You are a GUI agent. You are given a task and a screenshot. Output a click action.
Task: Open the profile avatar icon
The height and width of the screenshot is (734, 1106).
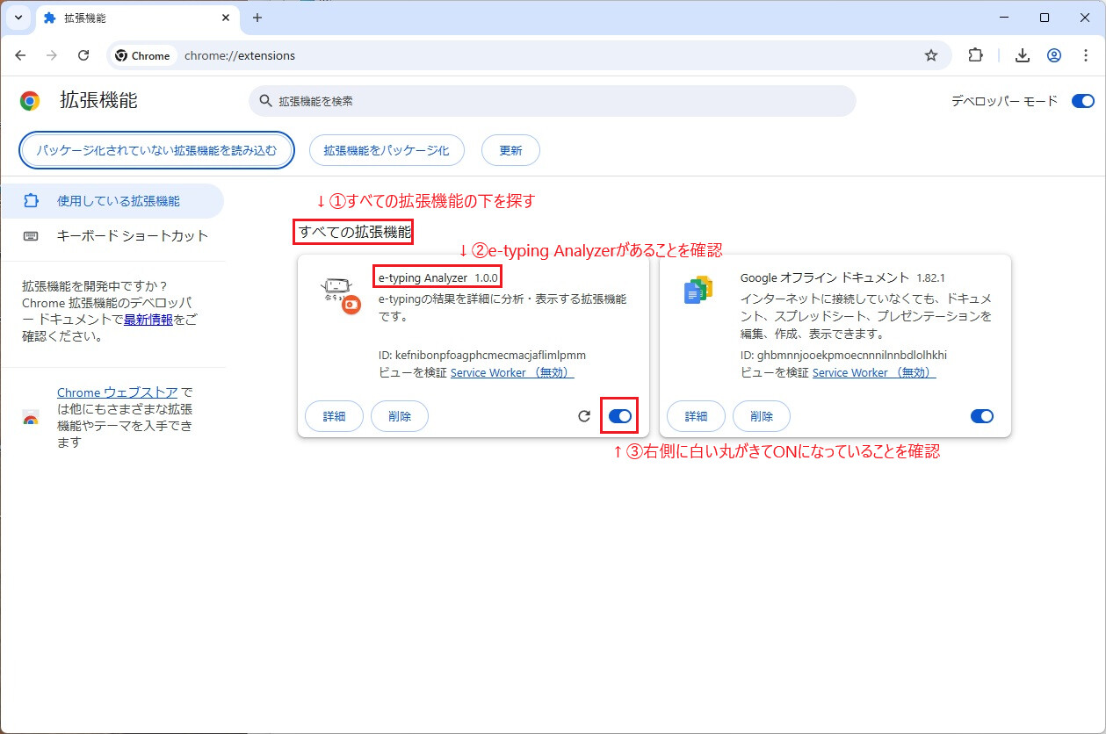(1054, 55)
